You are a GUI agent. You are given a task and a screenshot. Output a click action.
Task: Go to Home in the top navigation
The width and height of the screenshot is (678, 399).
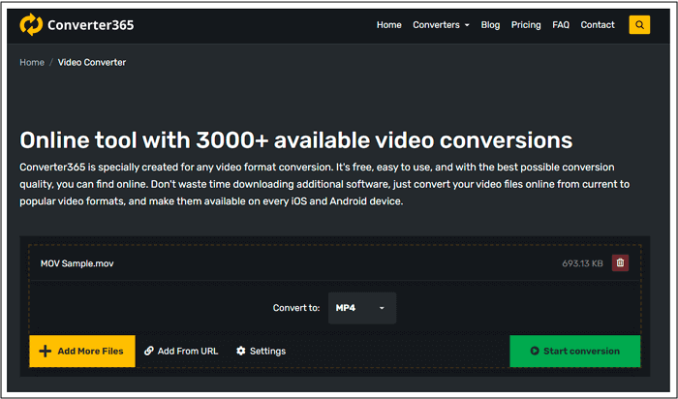389,25
